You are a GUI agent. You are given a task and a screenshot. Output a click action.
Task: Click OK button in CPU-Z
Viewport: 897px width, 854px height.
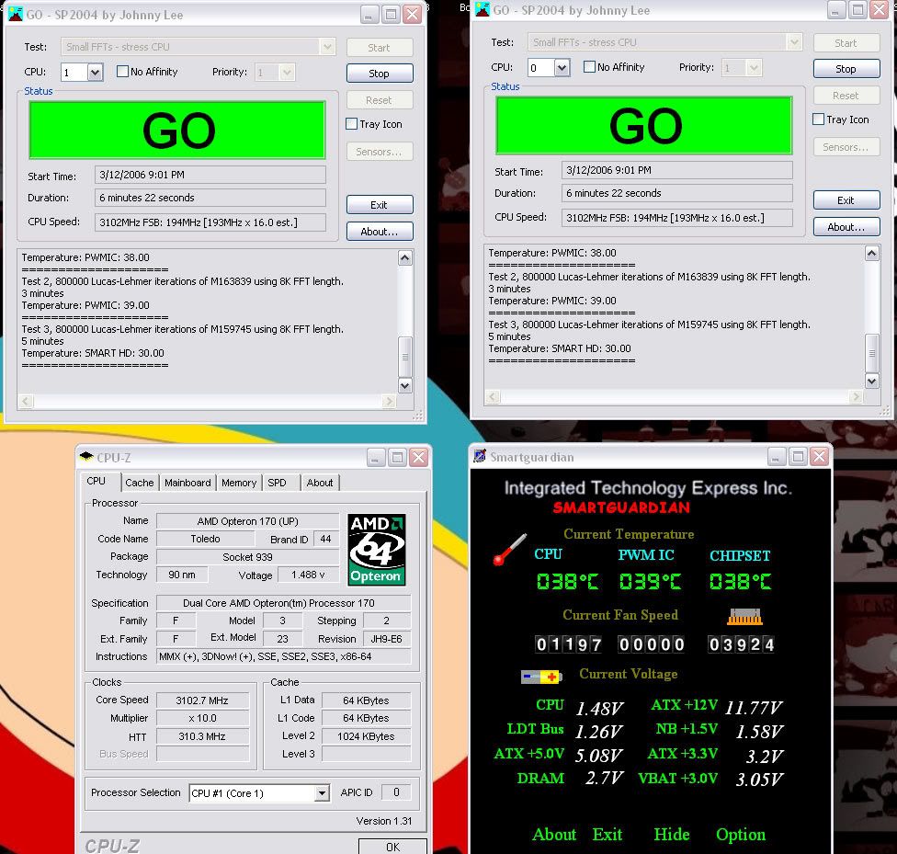click(392, 847)
